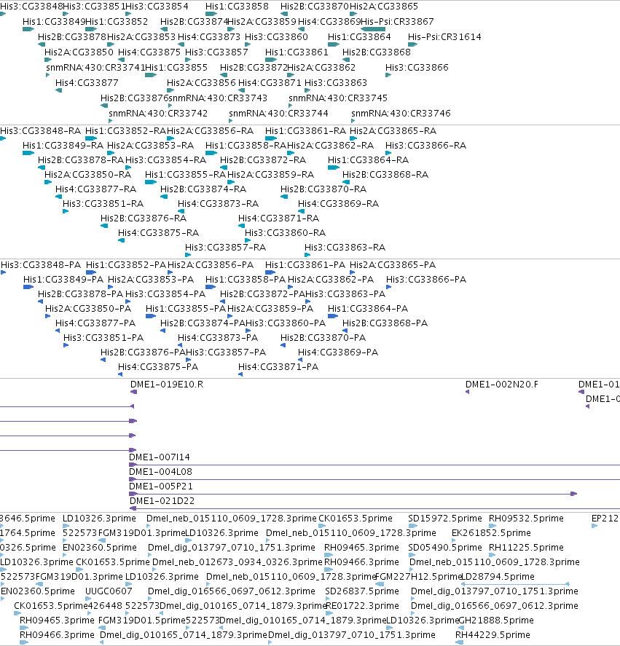Select gene His1:CG33858 in the top track
Screen dimensions: 620x646
pyautogui.click(x=237, y=6)
